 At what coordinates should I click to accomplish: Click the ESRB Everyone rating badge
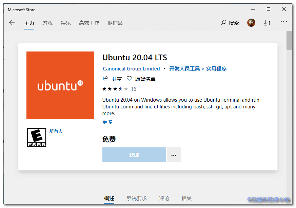point(36,138)
